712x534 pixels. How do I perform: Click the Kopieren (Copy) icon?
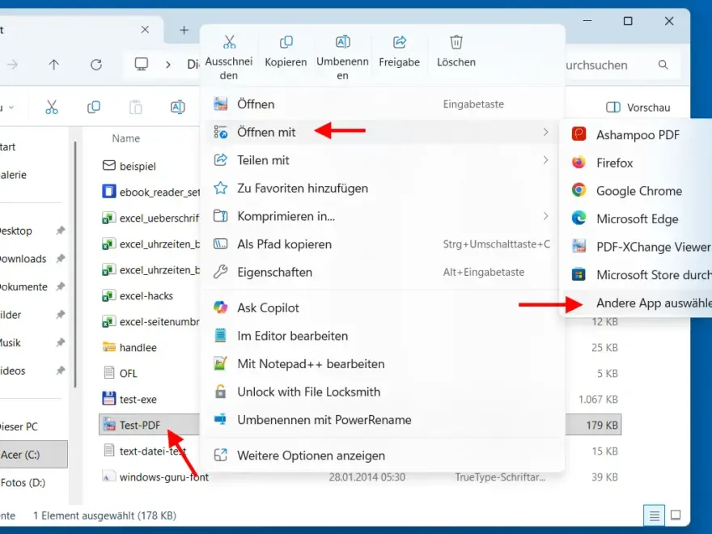click(x=285, y=49)
